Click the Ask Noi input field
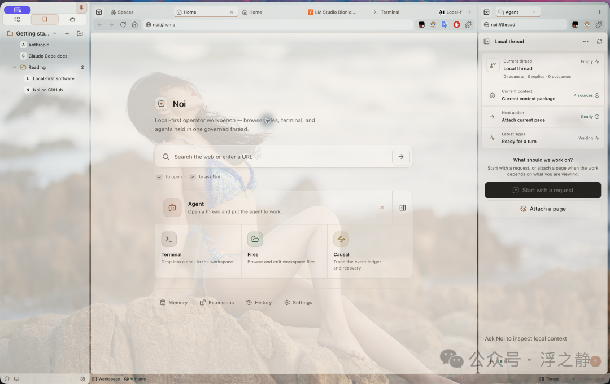610x384 pixels. tap(543, 338)
